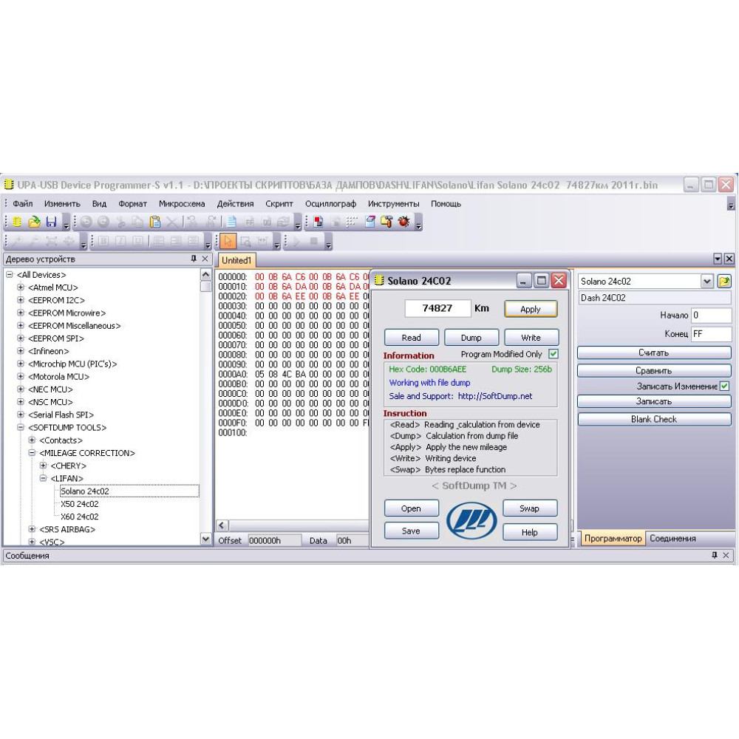Select the Untited1 document tab
The width and height of the screenshot is (739, 739).
coord(236,260)
